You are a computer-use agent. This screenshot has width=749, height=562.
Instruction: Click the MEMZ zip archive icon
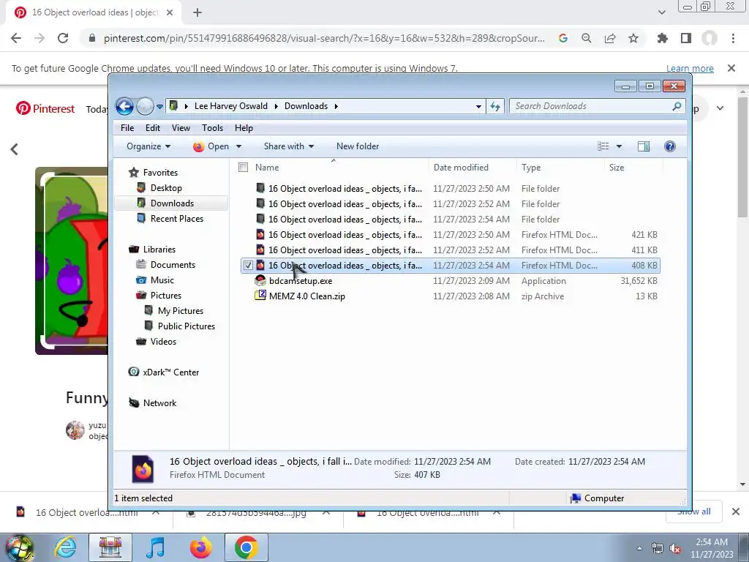pyautogui.click(x=260, y=296)
